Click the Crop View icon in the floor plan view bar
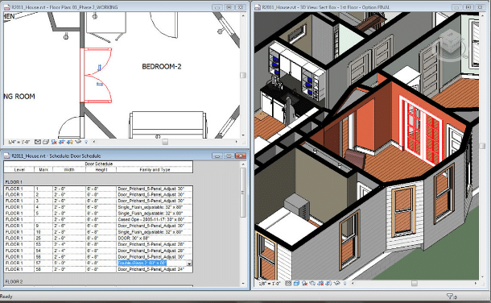 [x=62, y=142]
